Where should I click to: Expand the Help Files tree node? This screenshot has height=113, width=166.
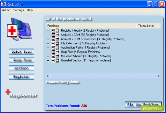coord(48,52)
